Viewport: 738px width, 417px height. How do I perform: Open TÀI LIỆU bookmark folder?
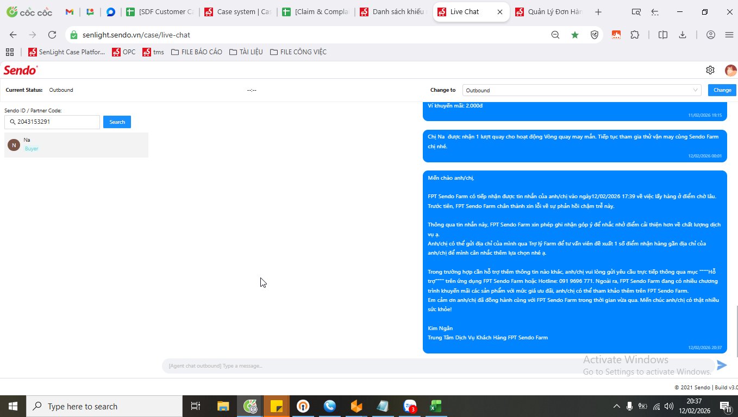click(x=246, y=52)
